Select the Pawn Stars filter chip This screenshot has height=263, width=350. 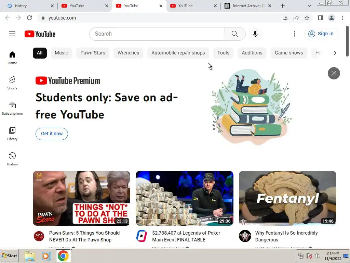click(93, 53)
